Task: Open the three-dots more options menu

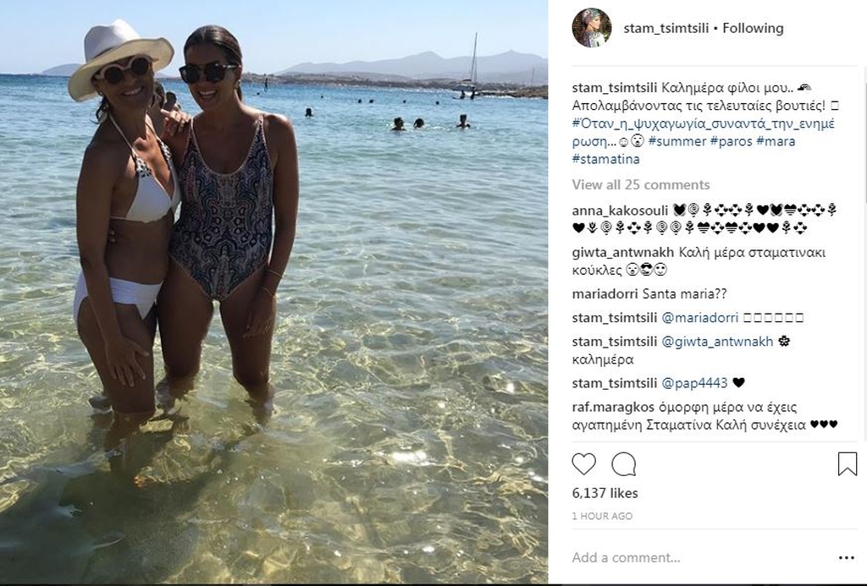Action: [x=847, y=558]
